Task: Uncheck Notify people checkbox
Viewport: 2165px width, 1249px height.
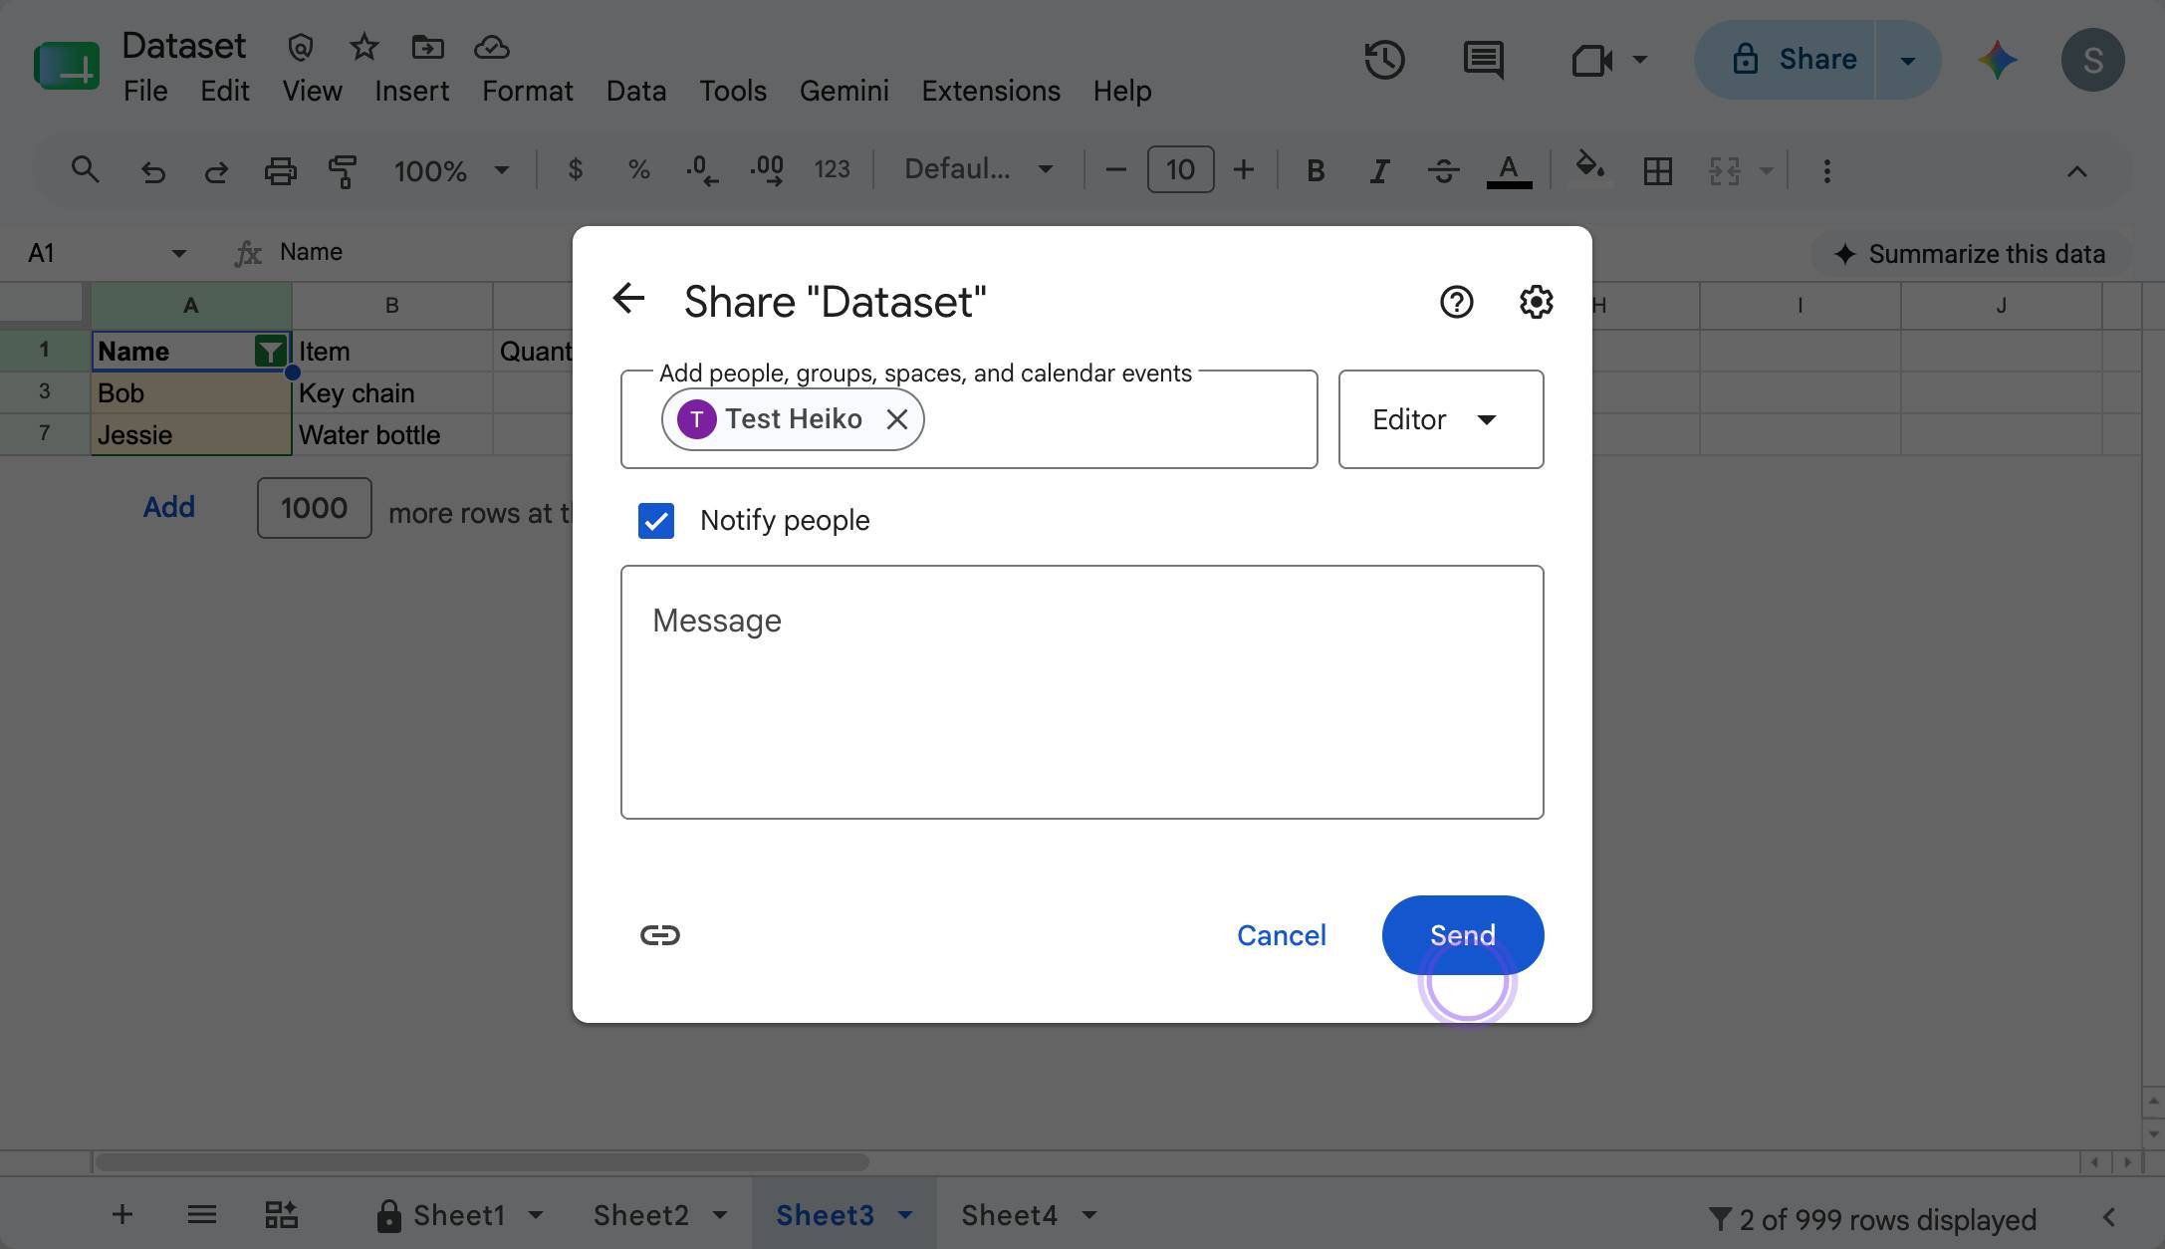Action: (656, 520)
